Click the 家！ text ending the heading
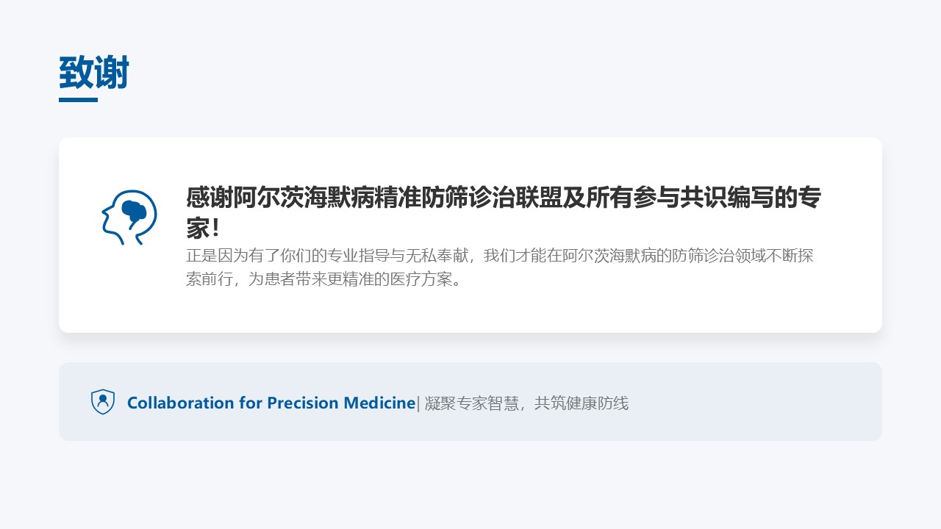Screen dimensions: 941x529 click(x=204, y=228)
